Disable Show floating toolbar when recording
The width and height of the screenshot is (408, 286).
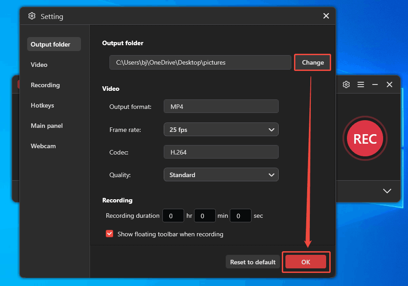pos(109,234)
